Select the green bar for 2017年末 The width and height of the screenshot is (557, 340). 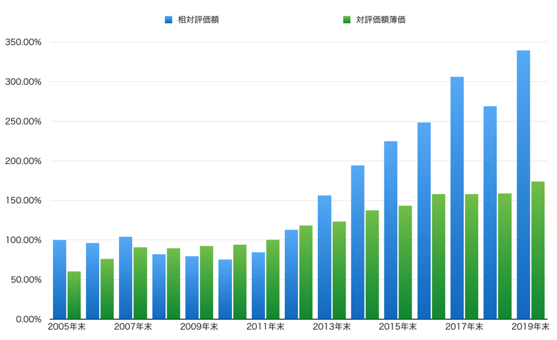tap(471, 257)
